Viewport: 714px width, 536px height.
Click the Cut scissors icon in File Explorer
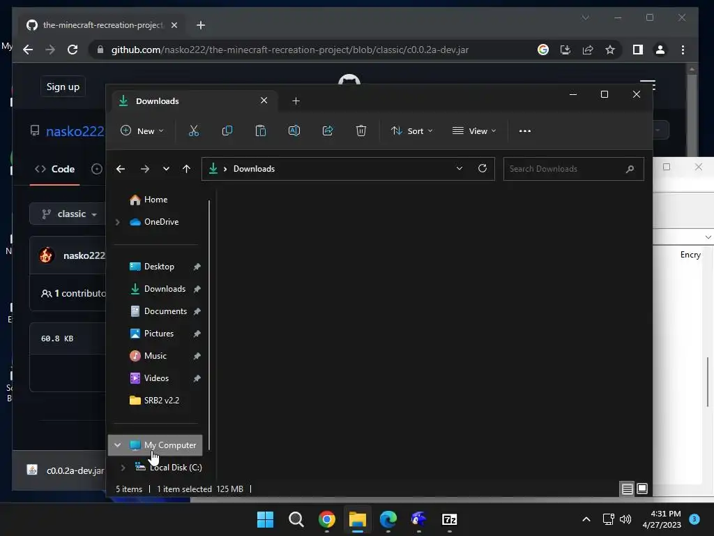point(194,131)
